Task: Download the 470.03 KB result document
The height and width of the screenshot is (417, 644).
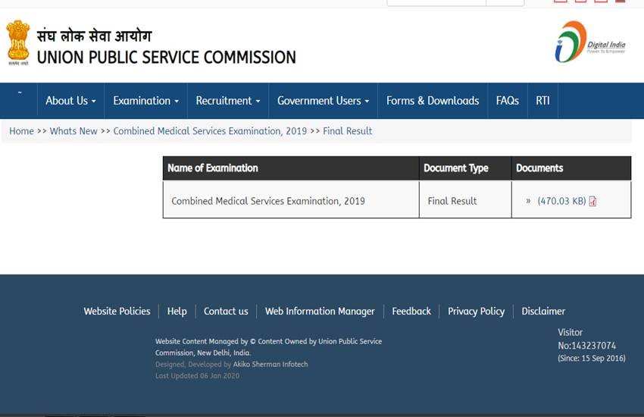Action: [x=561, y=202]
